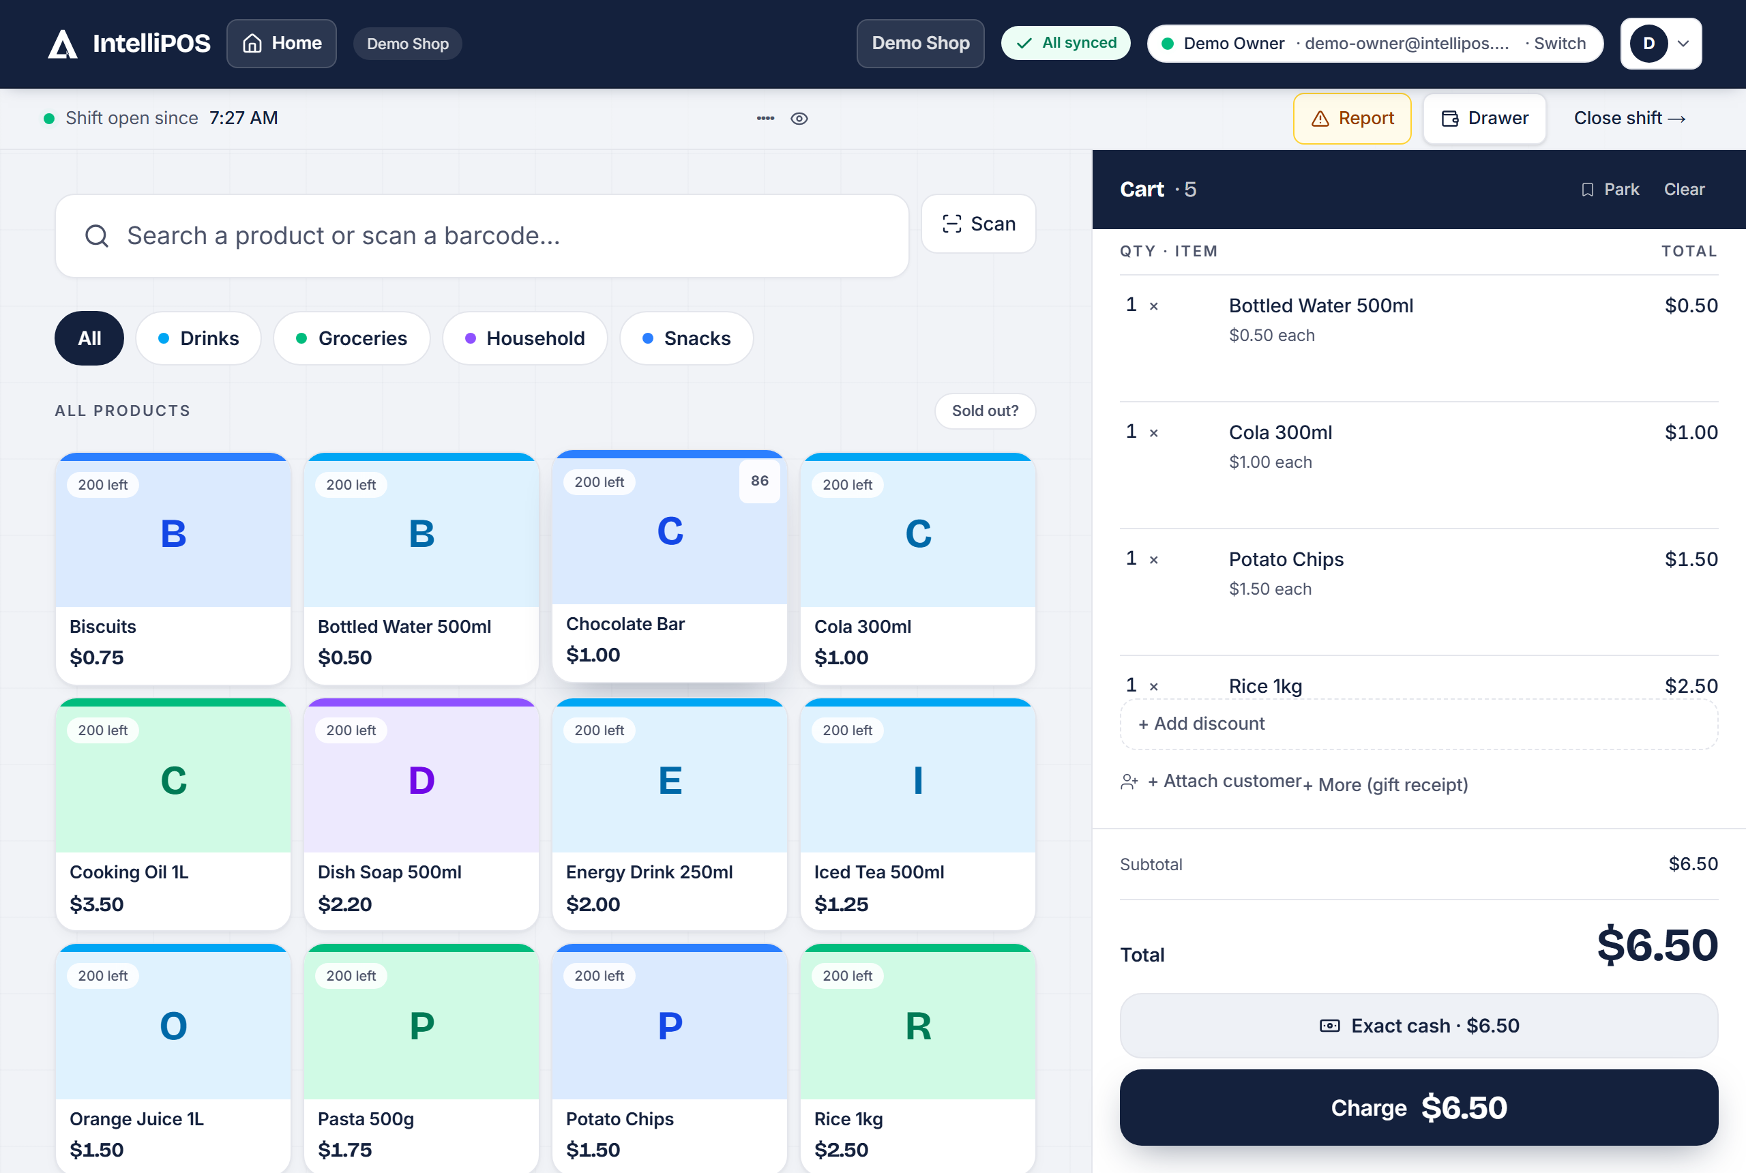Image resolution: width=1746 pixels, height=1173 pixels.
Task: Click Switch in the account pill
Action: (x=1560, y=44)
